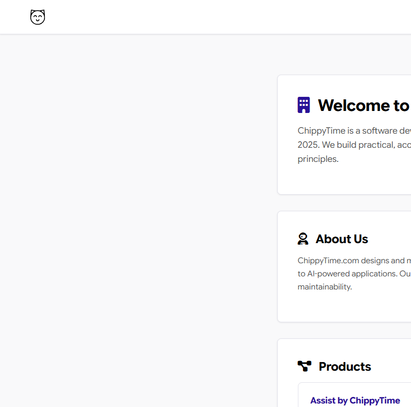
Task: Click the 'ChippyTime is a software' line
Action: tap(354, 131)
